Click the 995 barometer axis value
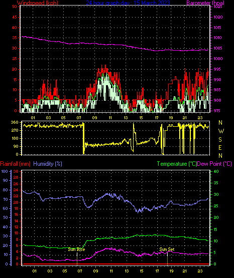Screen dimensions: 234x278 pyautogui.click(x=217, y=69)
